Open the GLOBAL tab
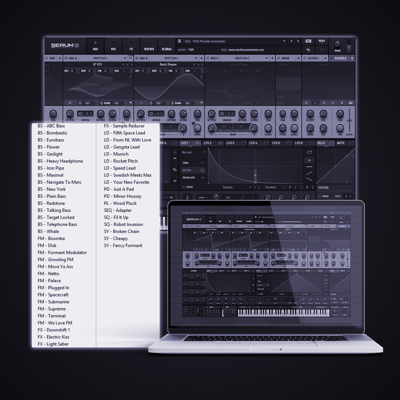 tap(167, 46)
